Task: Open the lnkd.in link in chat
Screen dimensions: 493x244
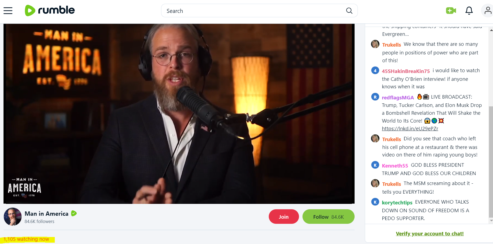Action: [x=410, y=129]
